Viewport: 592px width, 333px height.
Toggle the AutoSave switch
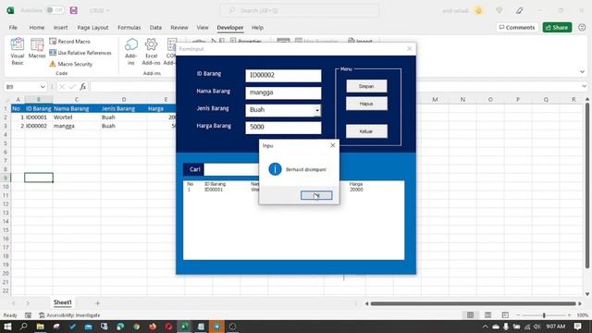tap(55, 10)
